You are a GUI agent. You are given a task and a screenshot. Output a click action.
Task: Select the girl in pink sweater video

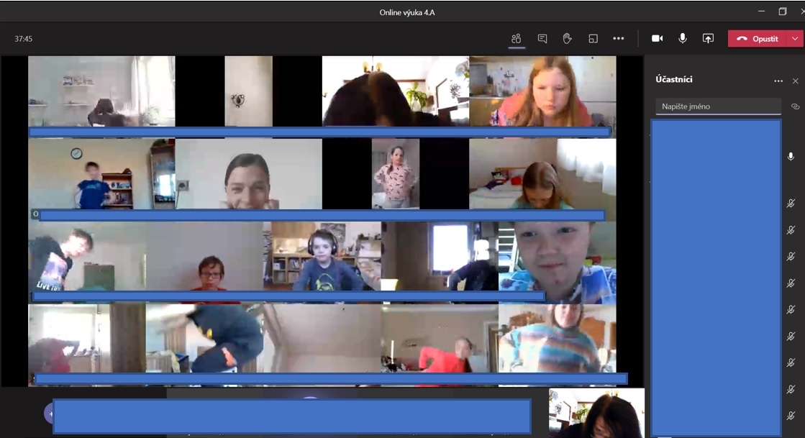396,174
